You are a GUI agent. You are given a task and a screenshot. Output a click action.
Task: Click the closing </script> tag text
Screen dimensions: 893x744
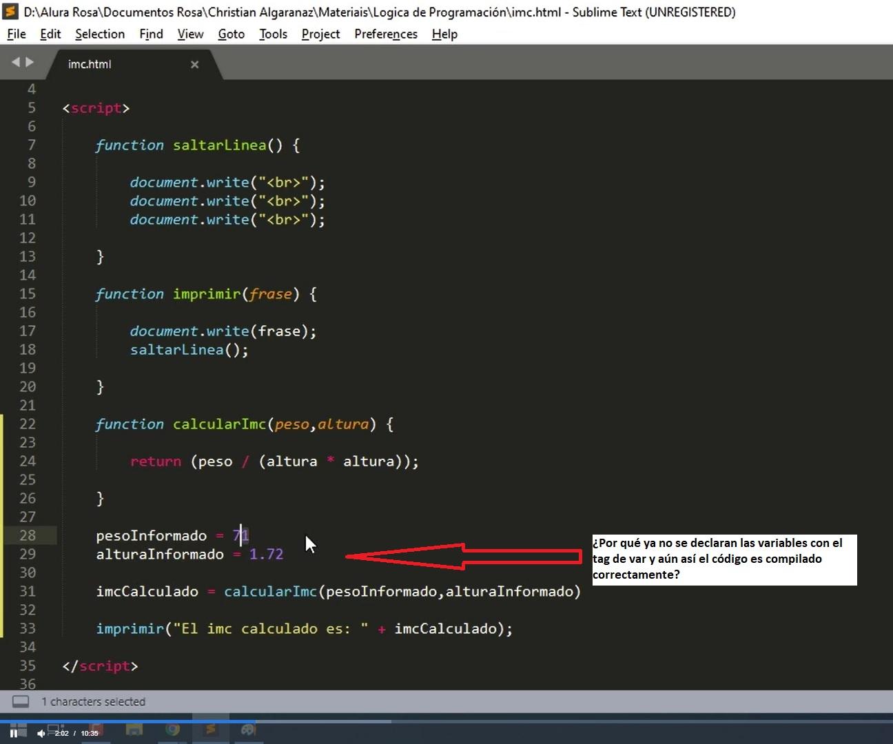point(100,666)
